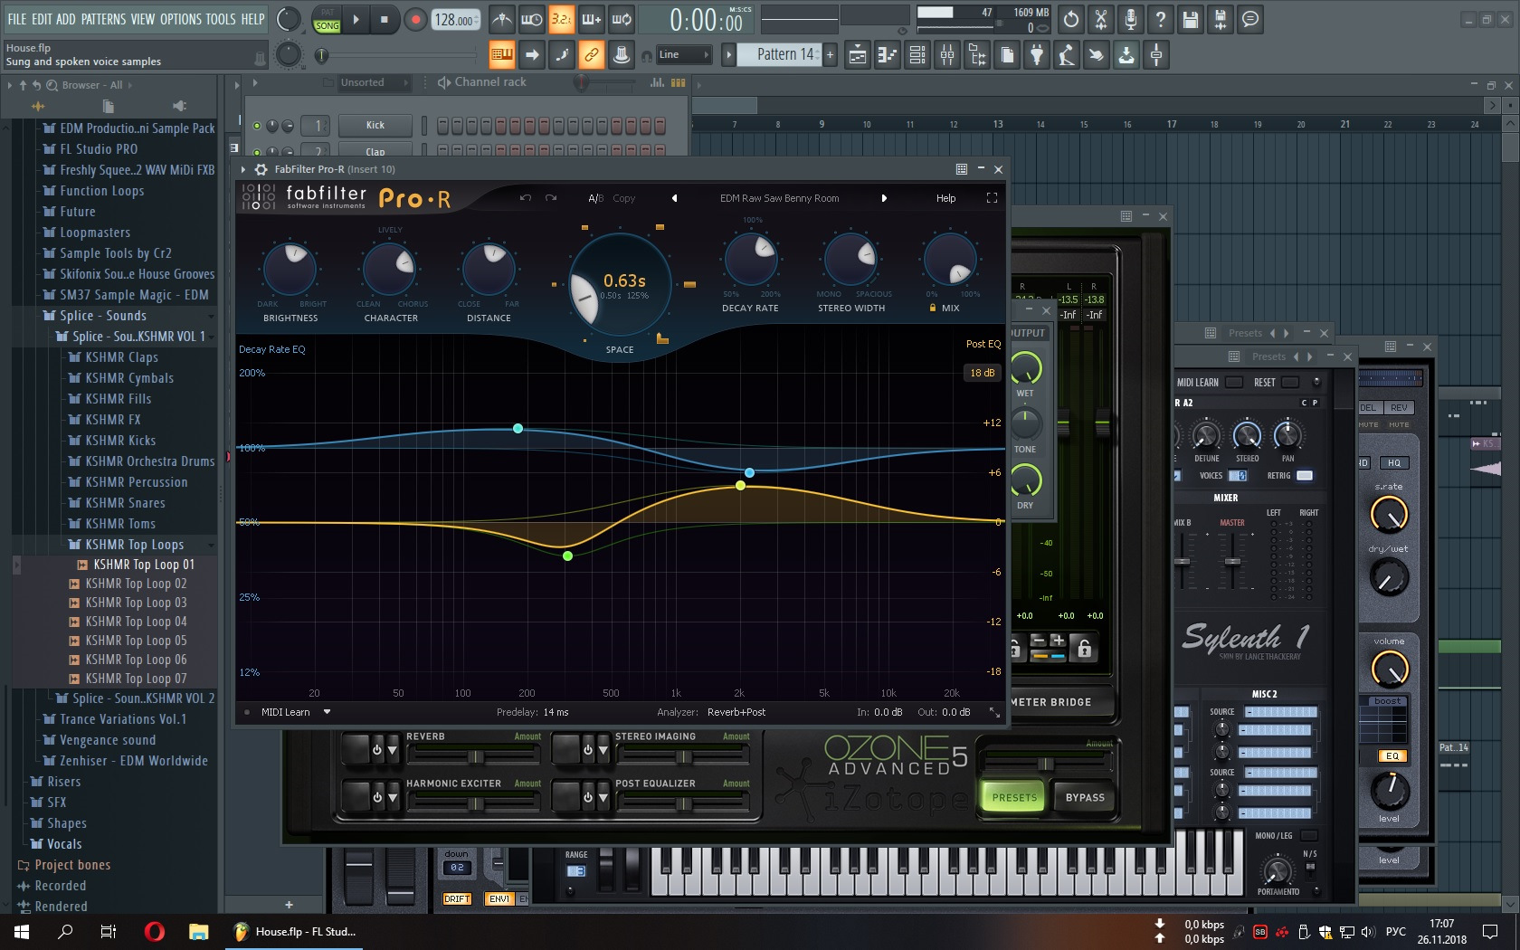Toggle FabFilter Pro-R full screen icon

992,198
